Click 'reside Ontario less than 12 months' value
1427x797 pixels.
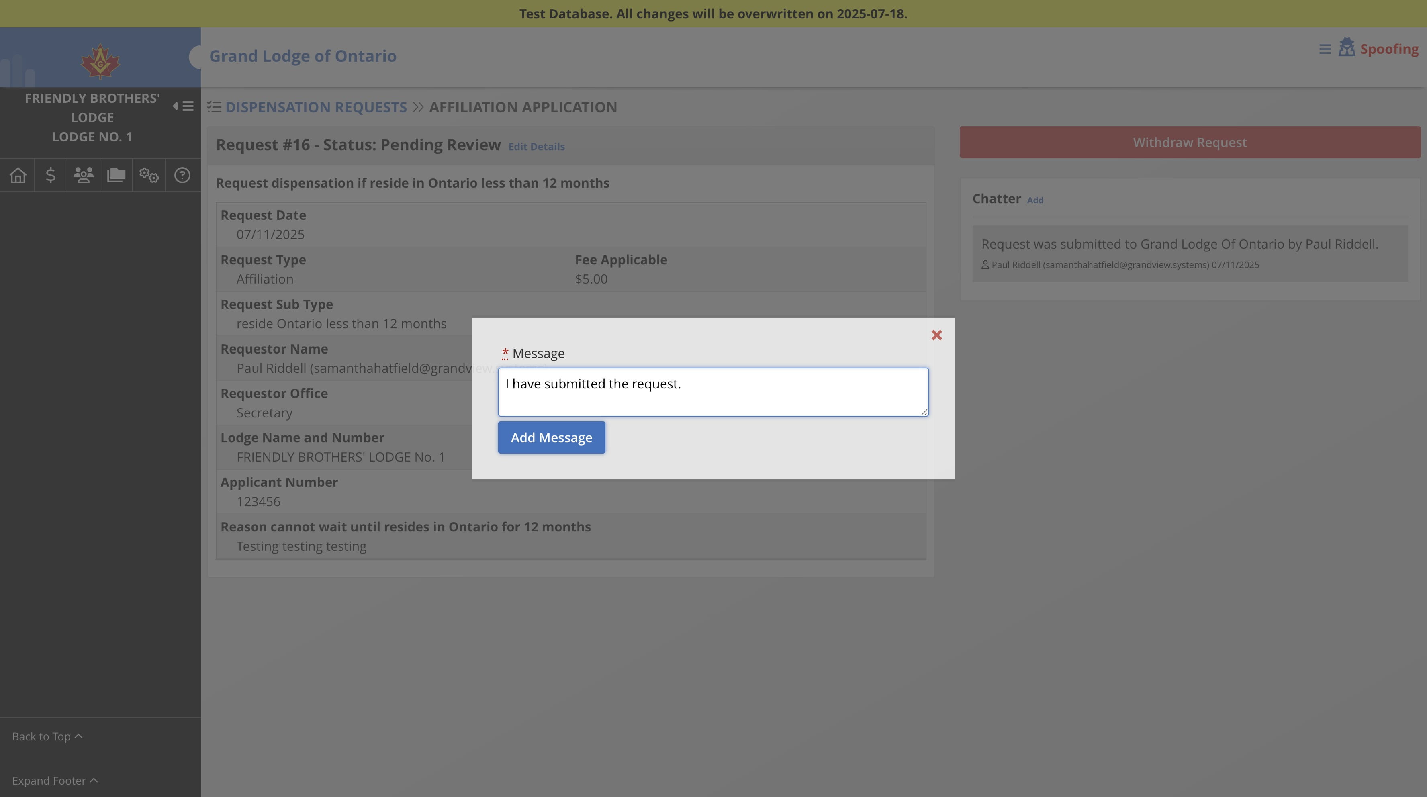[x=341, y=324]
